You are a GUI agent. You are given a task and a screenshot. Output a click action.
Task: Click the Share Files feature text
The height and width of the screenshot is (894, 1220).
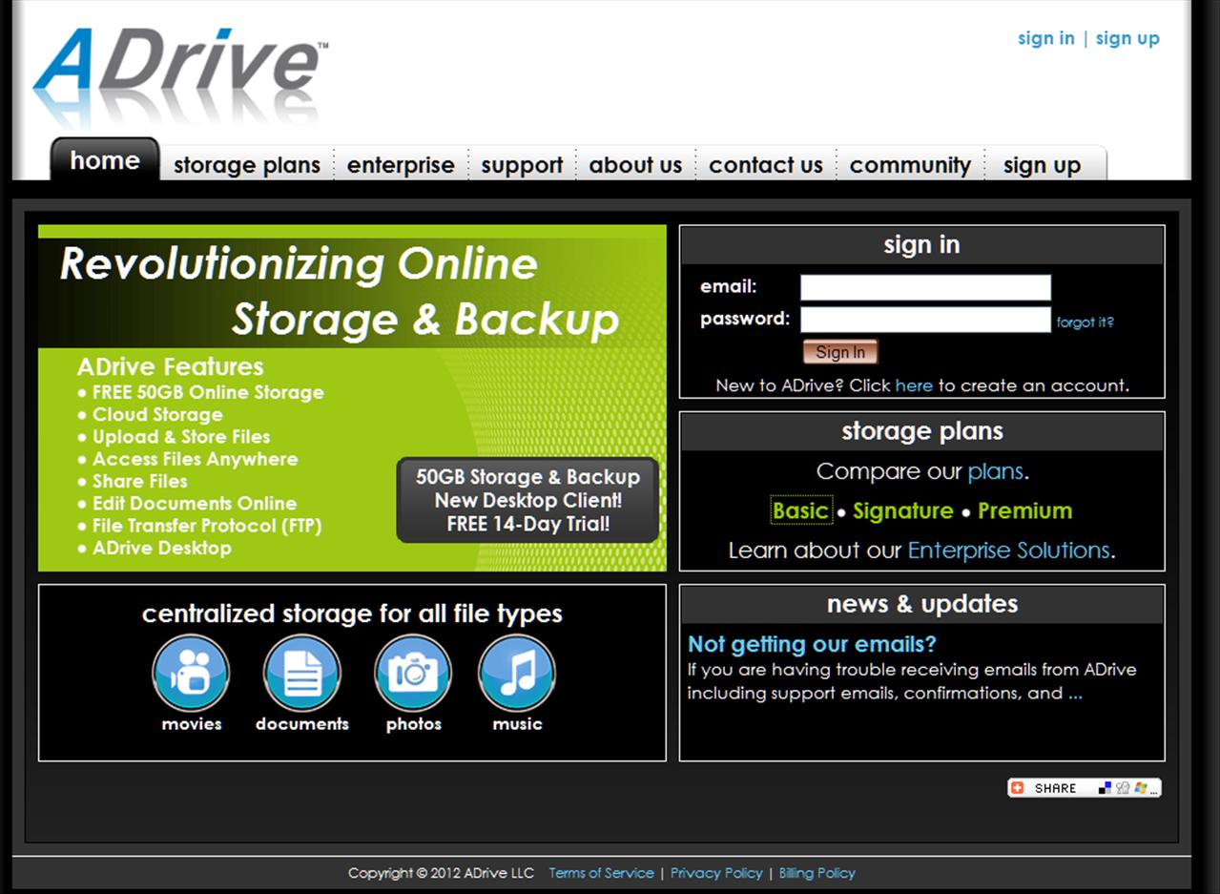point(140,481)
